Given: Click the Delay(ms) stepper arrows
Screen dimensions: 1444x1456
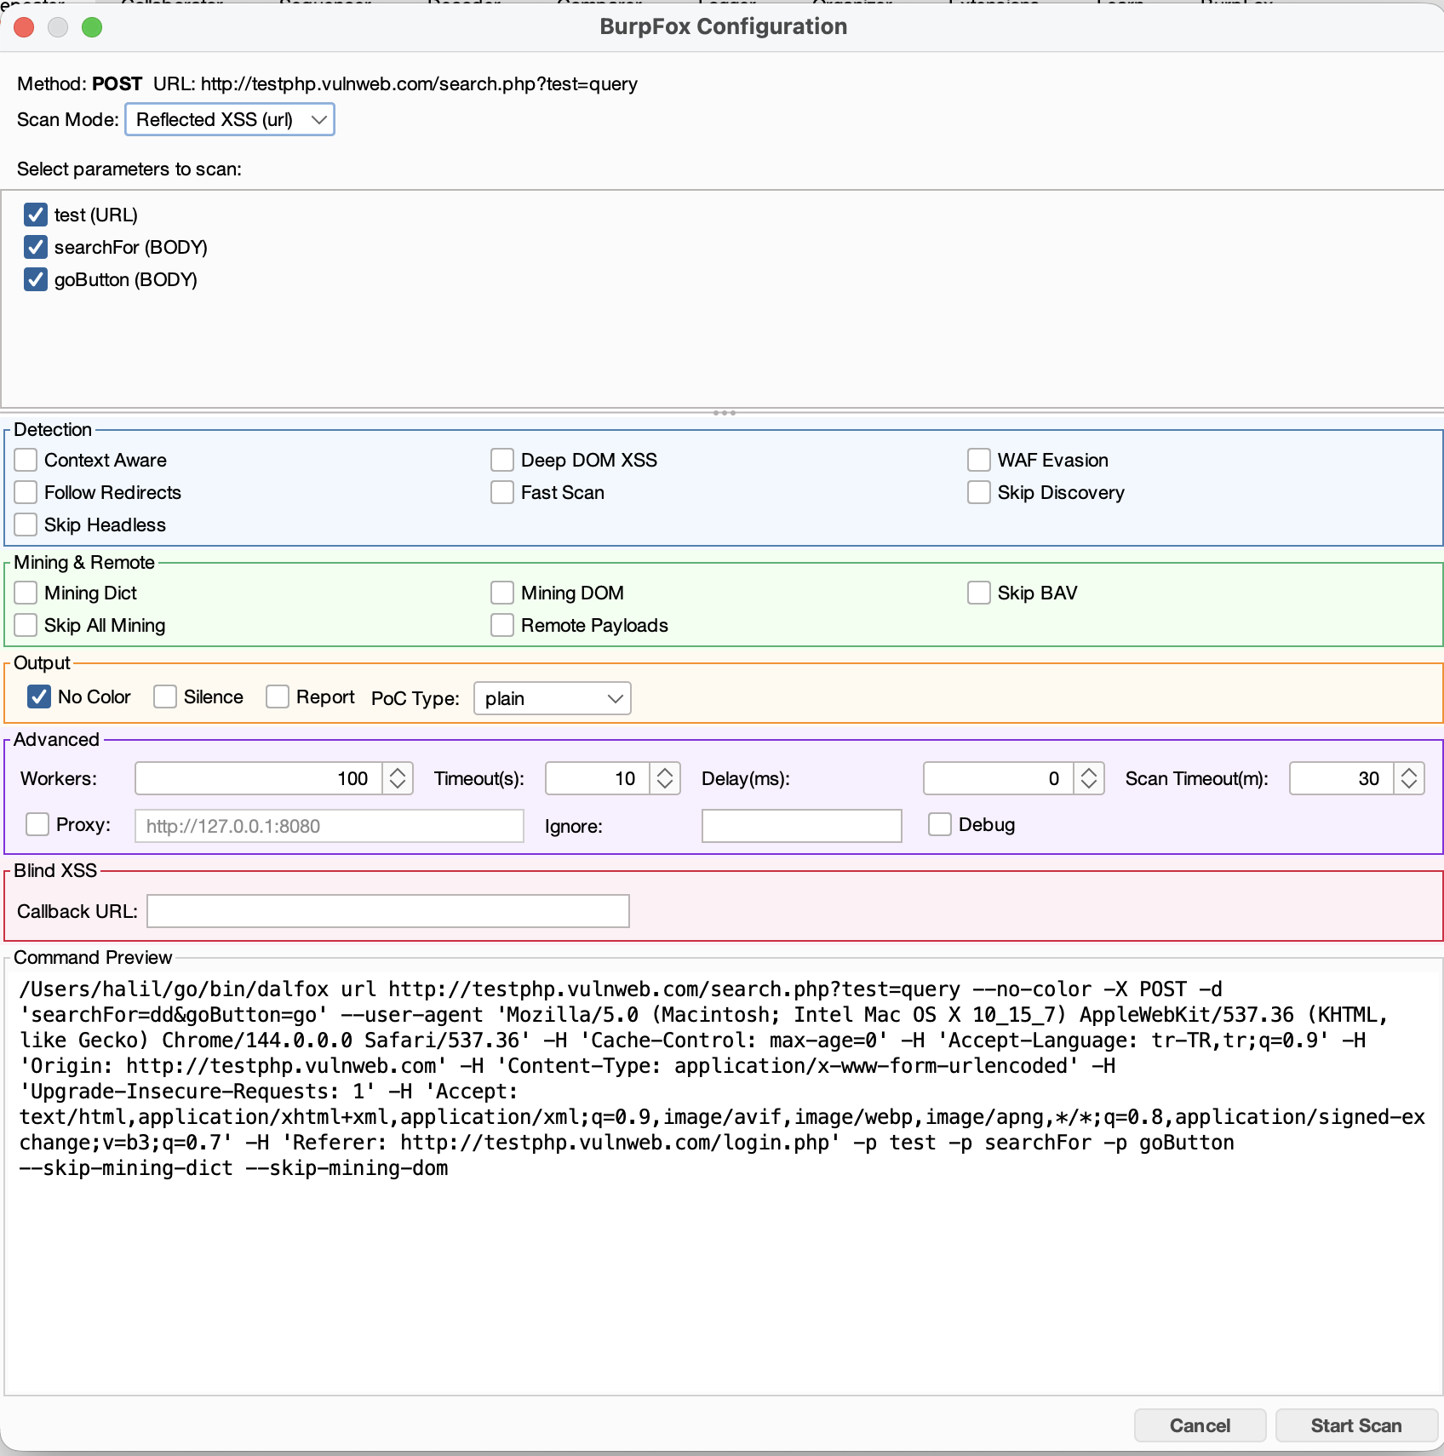Looking at the screenshot, I should (x=1089, y=778).
